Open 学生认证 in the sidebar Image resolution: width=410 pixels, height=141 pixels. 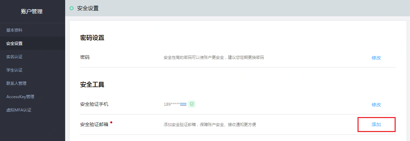pyautogui.click(x=32, y=70)
